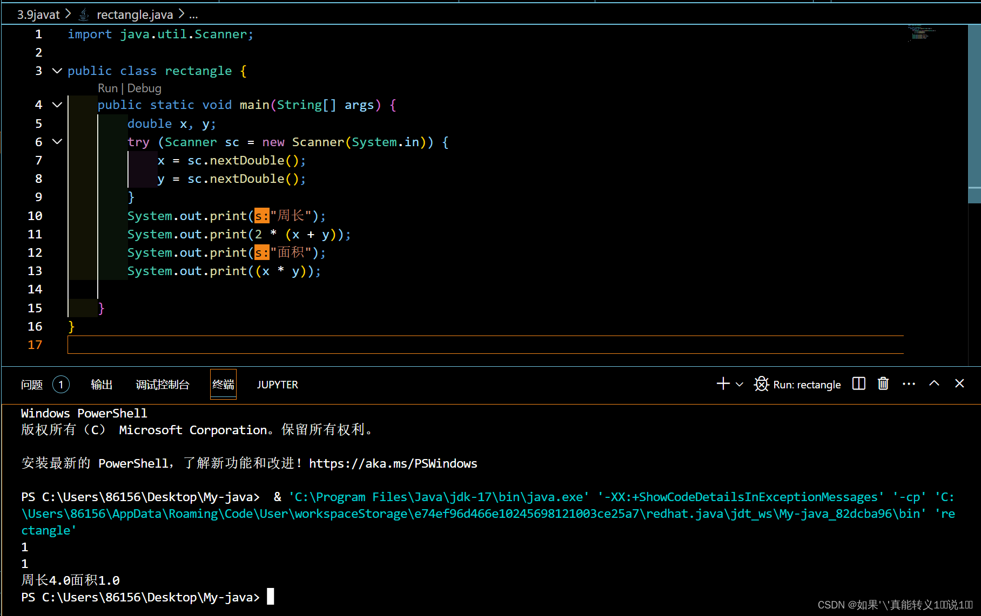The height and width of the screenshot is (616, 981).
Task: Collapse the class rectangle fold arrow on line 3
Action: coord(57,71)
